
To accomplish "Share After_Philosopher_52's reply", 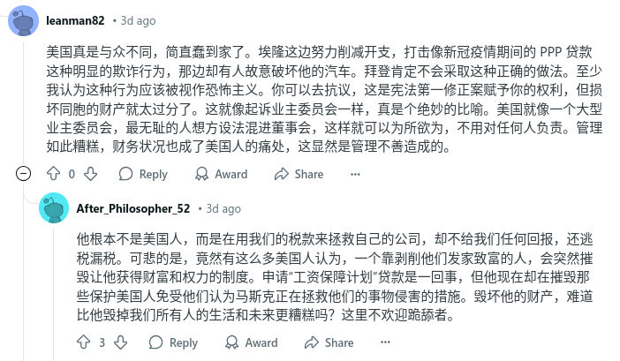I will pos(329,342).
